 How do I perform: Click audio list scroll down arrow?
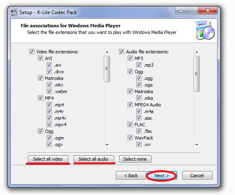click(x=197, y=144)
